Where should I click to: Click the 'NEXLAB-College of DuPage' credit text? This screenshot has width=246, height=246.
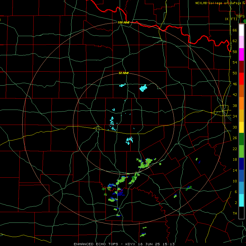[x=218, y=3]
